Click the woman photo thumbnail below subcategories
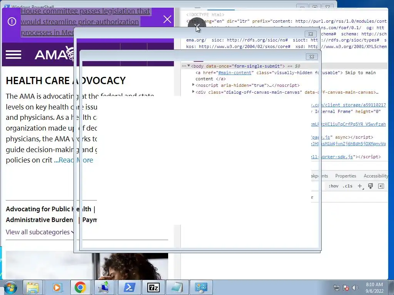Image resolution: width=394 pixels, height=295 pixels. tap(87, 266)
